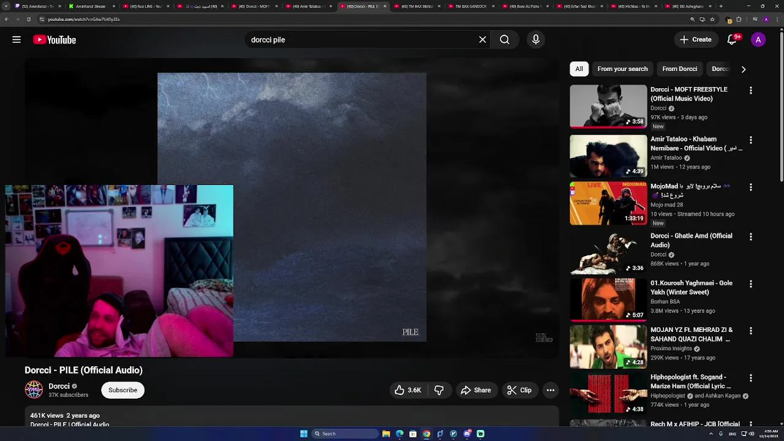The image size is (784, 441).
Task: Open Microsoft Edge from taskbar
Action: pyautogui.click(x=399, y=434)
